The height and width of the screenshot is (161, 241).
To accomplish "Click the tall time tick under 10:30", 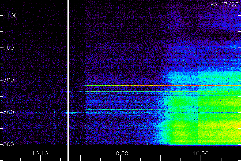I will coord(120,158).
